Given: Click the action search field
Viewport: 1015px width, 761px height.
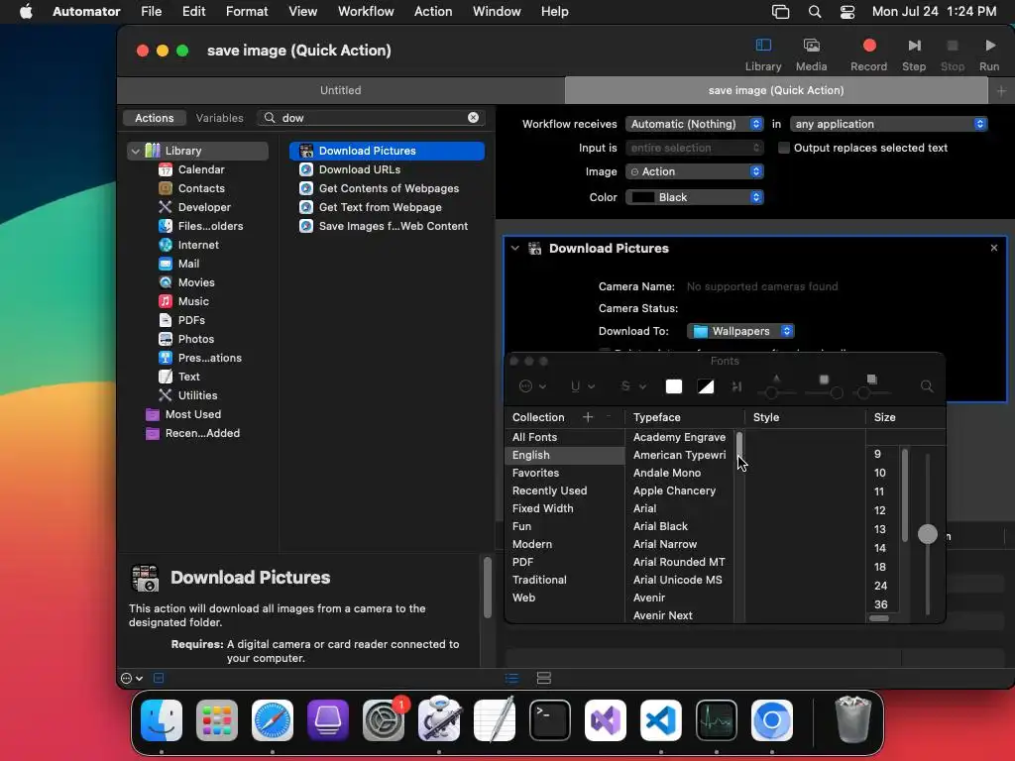Looking at the screenshot, I should (x=373, y=117).
